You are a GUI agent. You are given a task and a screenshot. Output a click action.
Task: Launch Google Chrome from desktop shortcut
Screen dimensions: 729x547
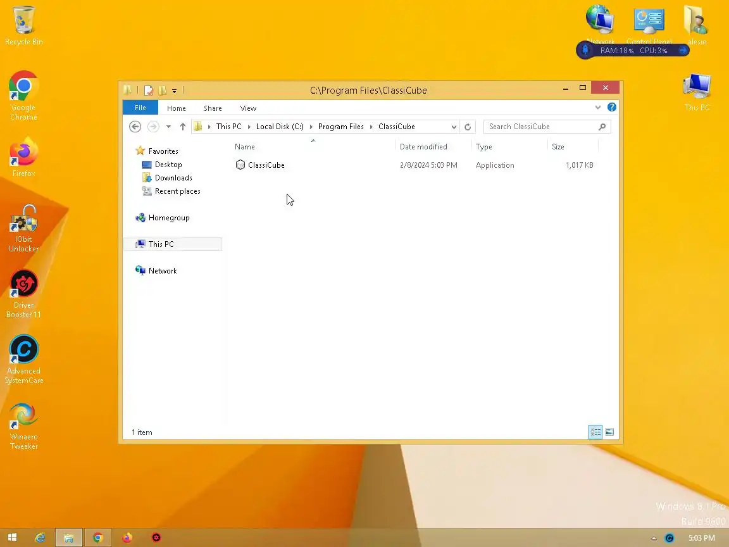pos(23,96)
